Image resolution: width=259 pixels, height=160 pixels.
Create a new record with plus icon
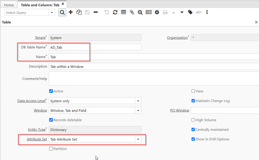click(71, 12)
